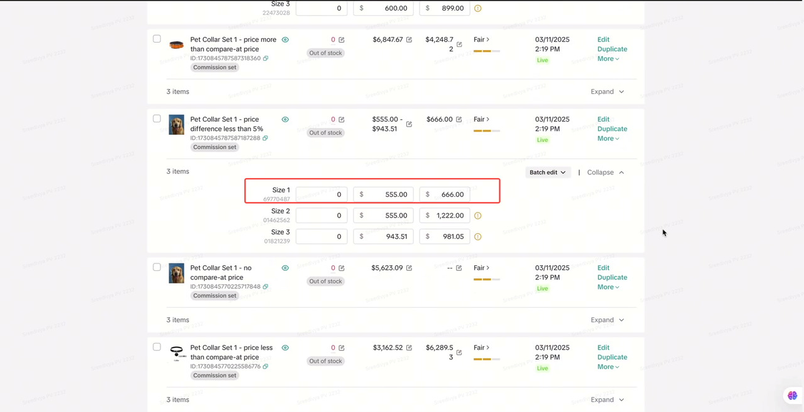This screenshot has height=412, width=804.
Task: Edit compare-at price $666.00 pencil icon
Action: pyautogui.click(x=459, y=119)
